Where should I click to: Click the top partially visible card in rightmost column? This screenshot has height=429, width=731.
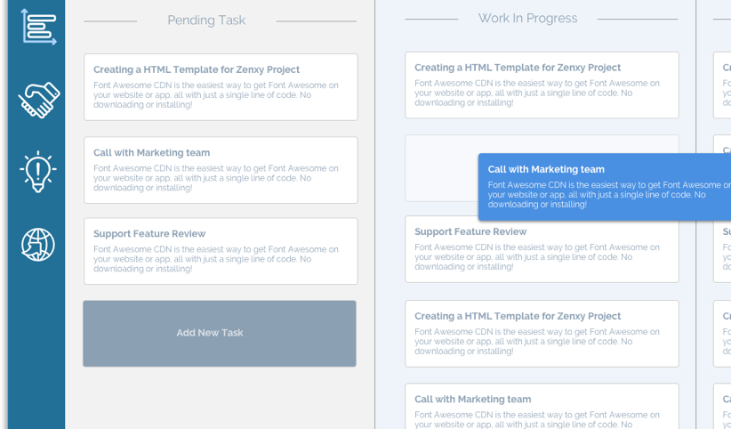click(x=722, y=85)
